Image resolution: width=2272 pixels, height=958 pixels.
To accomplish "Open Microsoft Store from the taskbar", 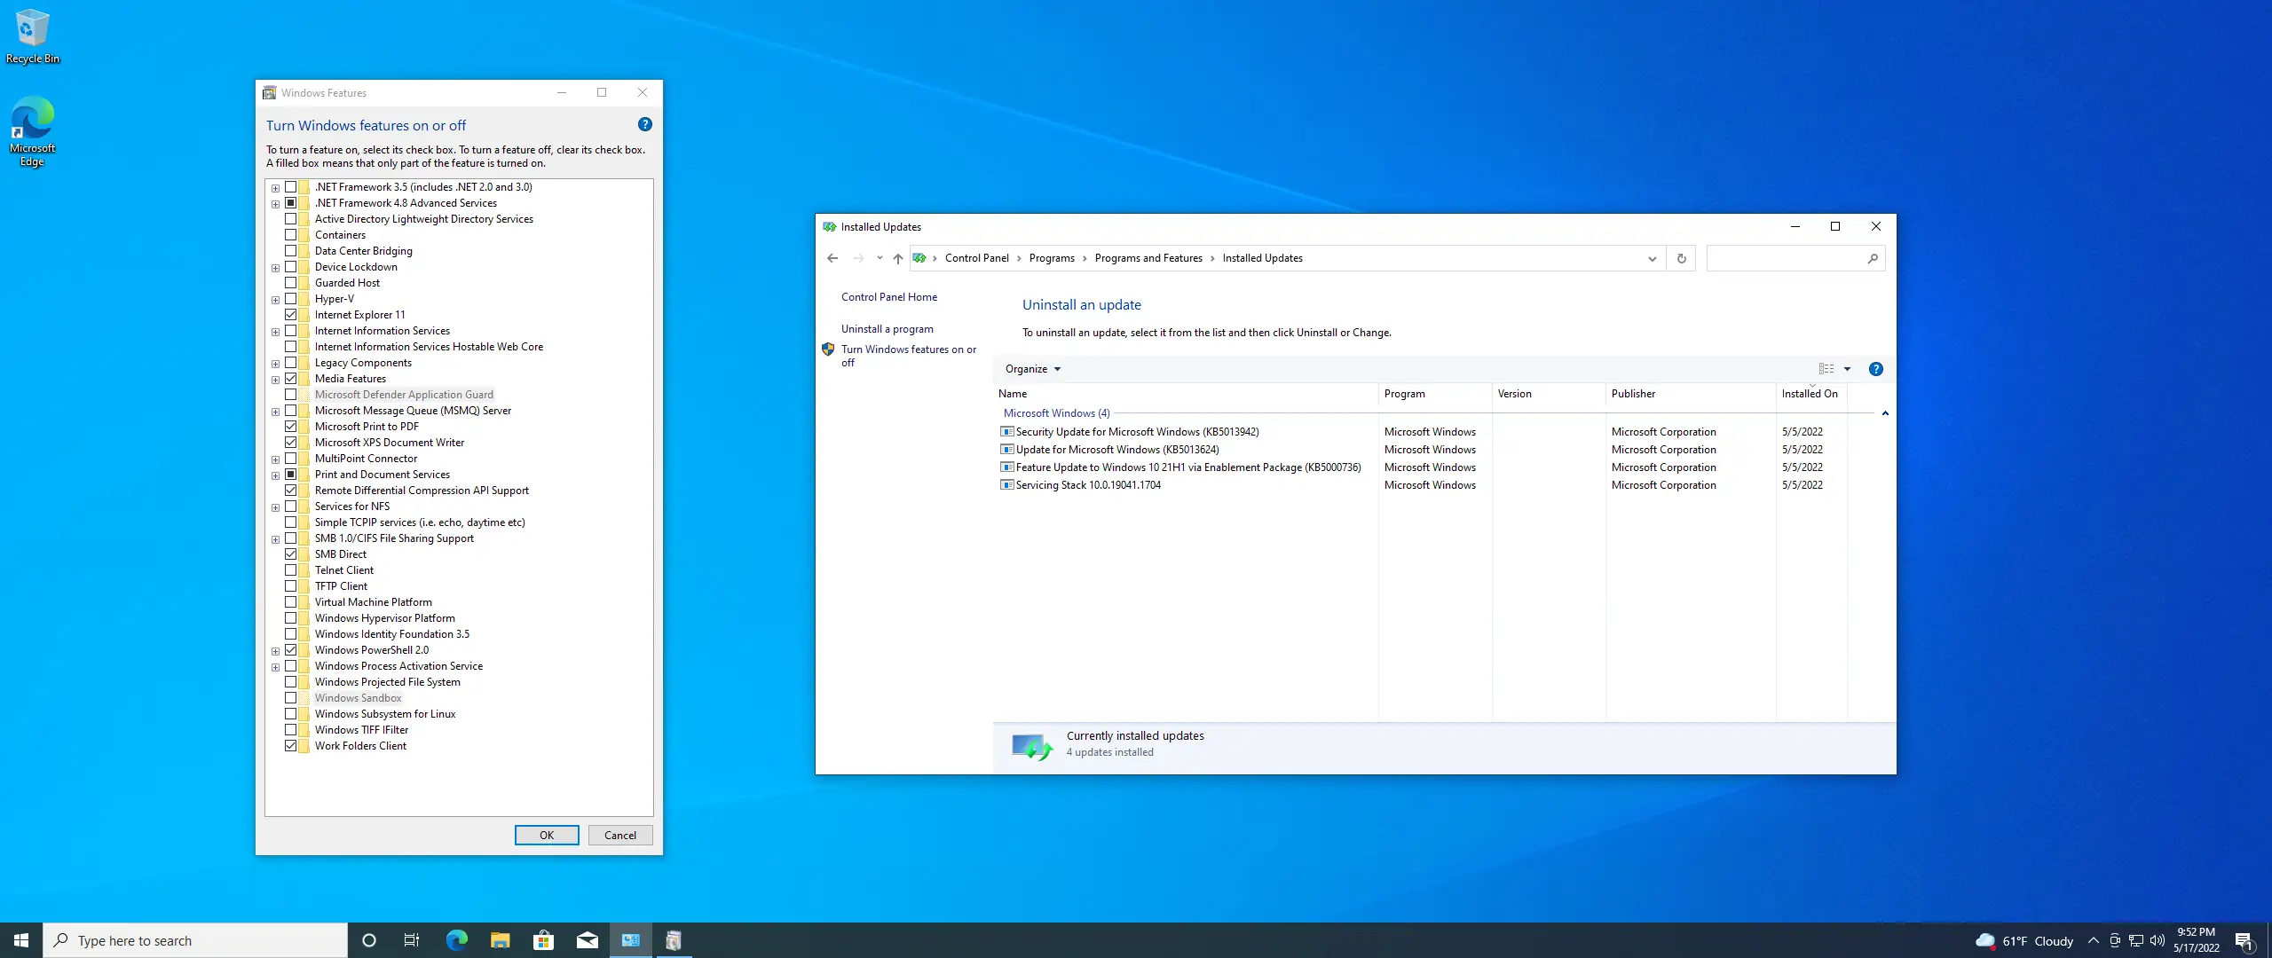I will (x=543, y=940).
